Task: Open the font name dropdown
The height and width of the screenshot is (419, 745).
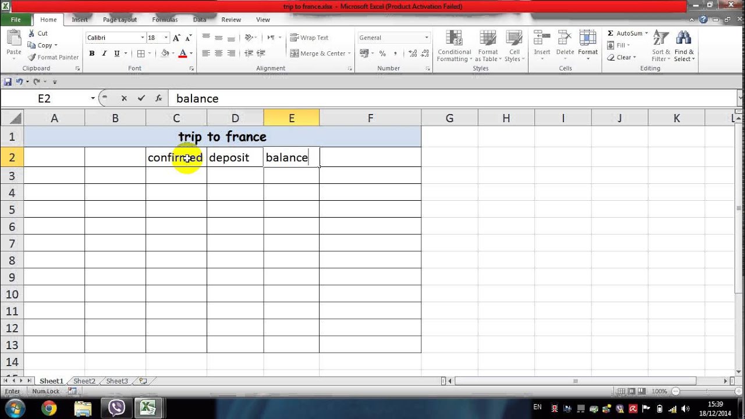Action: (x=142, y=38)
